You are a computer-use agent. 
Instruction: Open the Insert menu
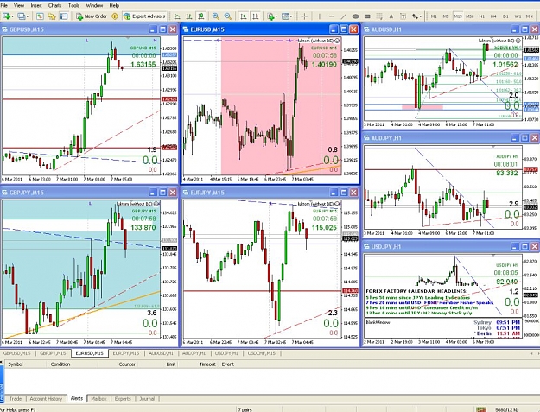coord(36,5)
